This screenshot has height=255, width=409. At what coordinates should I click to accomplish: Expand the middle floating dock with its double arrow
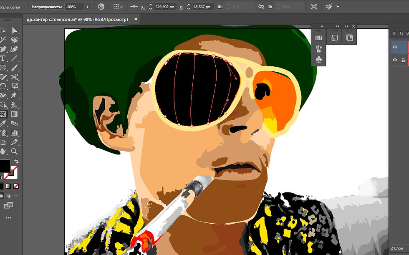click(x=338, y=26)
